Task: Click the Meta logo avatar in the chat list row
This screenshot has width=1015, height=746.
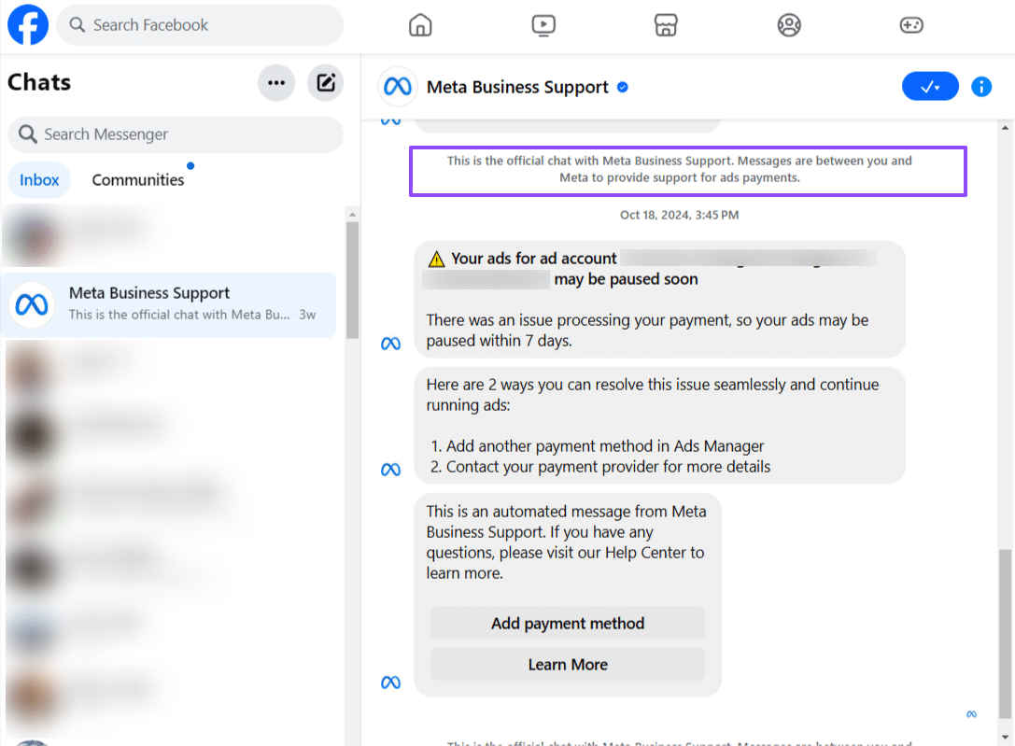Action: [32, 304]
